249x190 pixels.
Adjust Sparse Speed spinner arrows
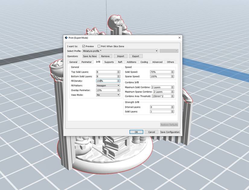[x=172, y=76]
